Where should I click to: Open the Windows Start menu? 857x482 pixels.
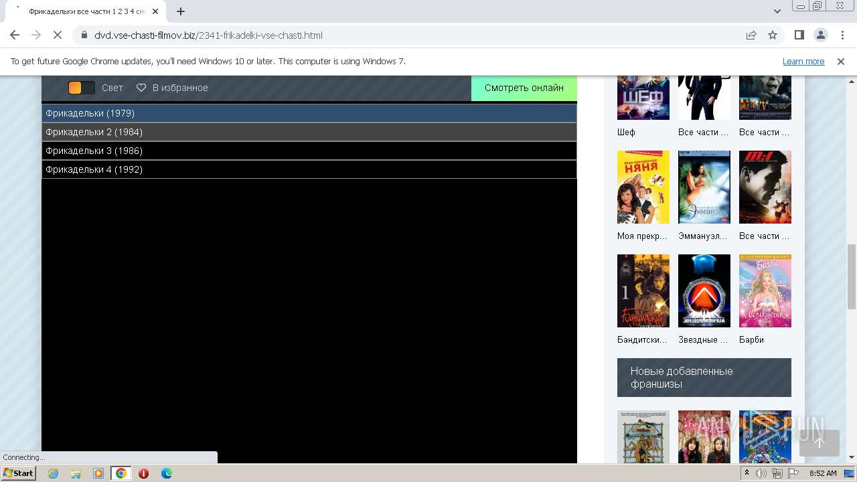(x=18, y=473)
